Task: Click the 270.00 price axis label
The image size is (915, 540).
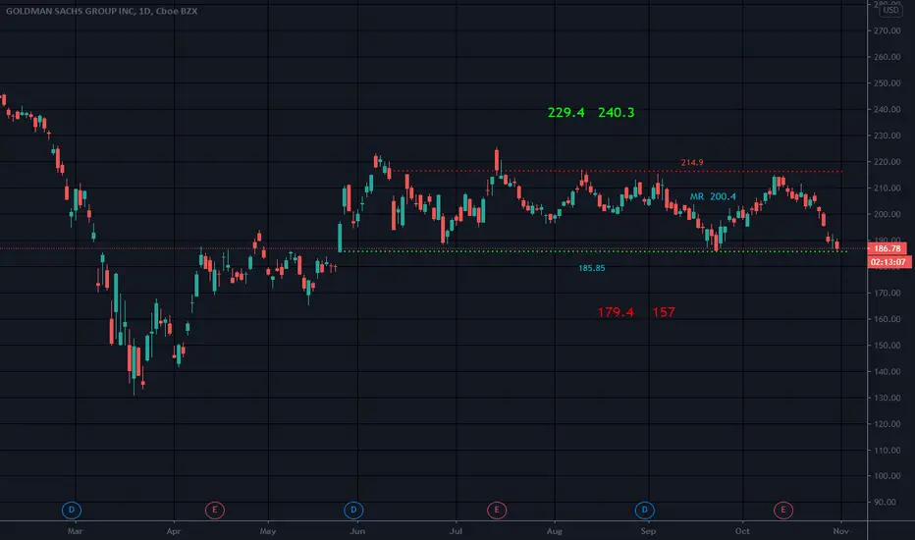Action: [887, 30]
